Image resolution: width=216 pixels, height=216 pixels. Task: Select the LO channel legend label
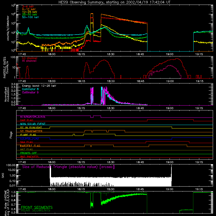pos(30,58)
